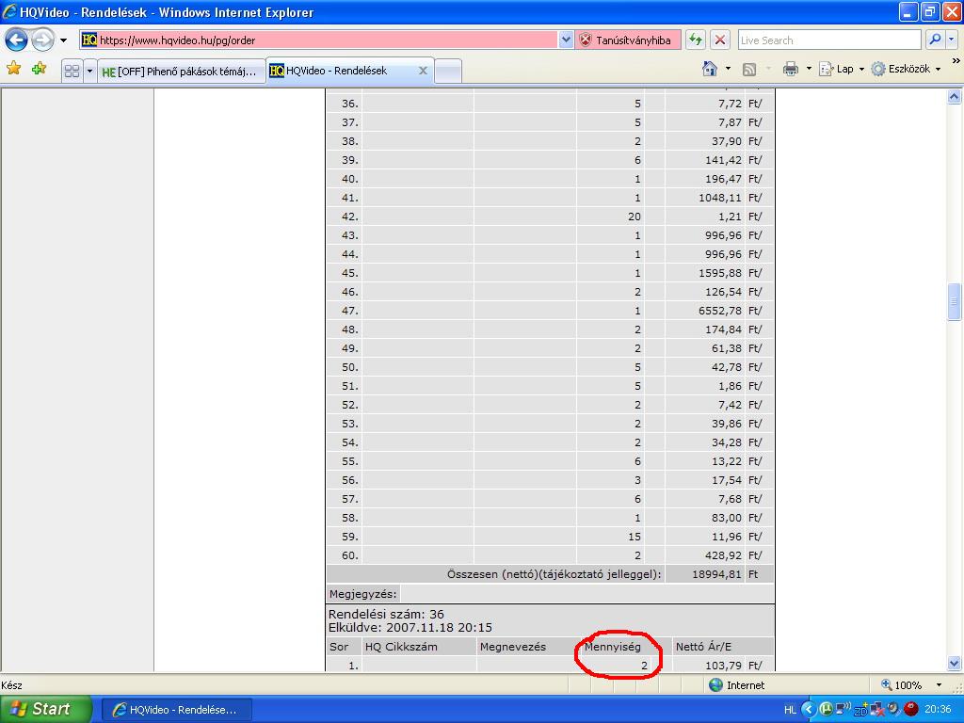Click the wireless network tray icon
964x723 pixels.
(x=843, y=709)
